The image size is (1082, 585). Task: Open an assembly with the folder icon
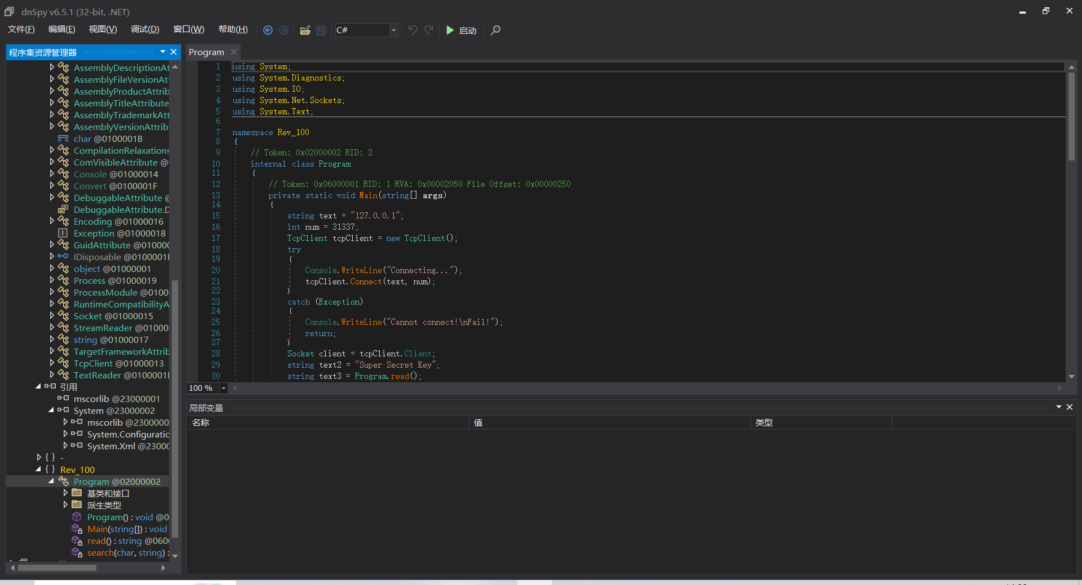click(x=305, y=30)
